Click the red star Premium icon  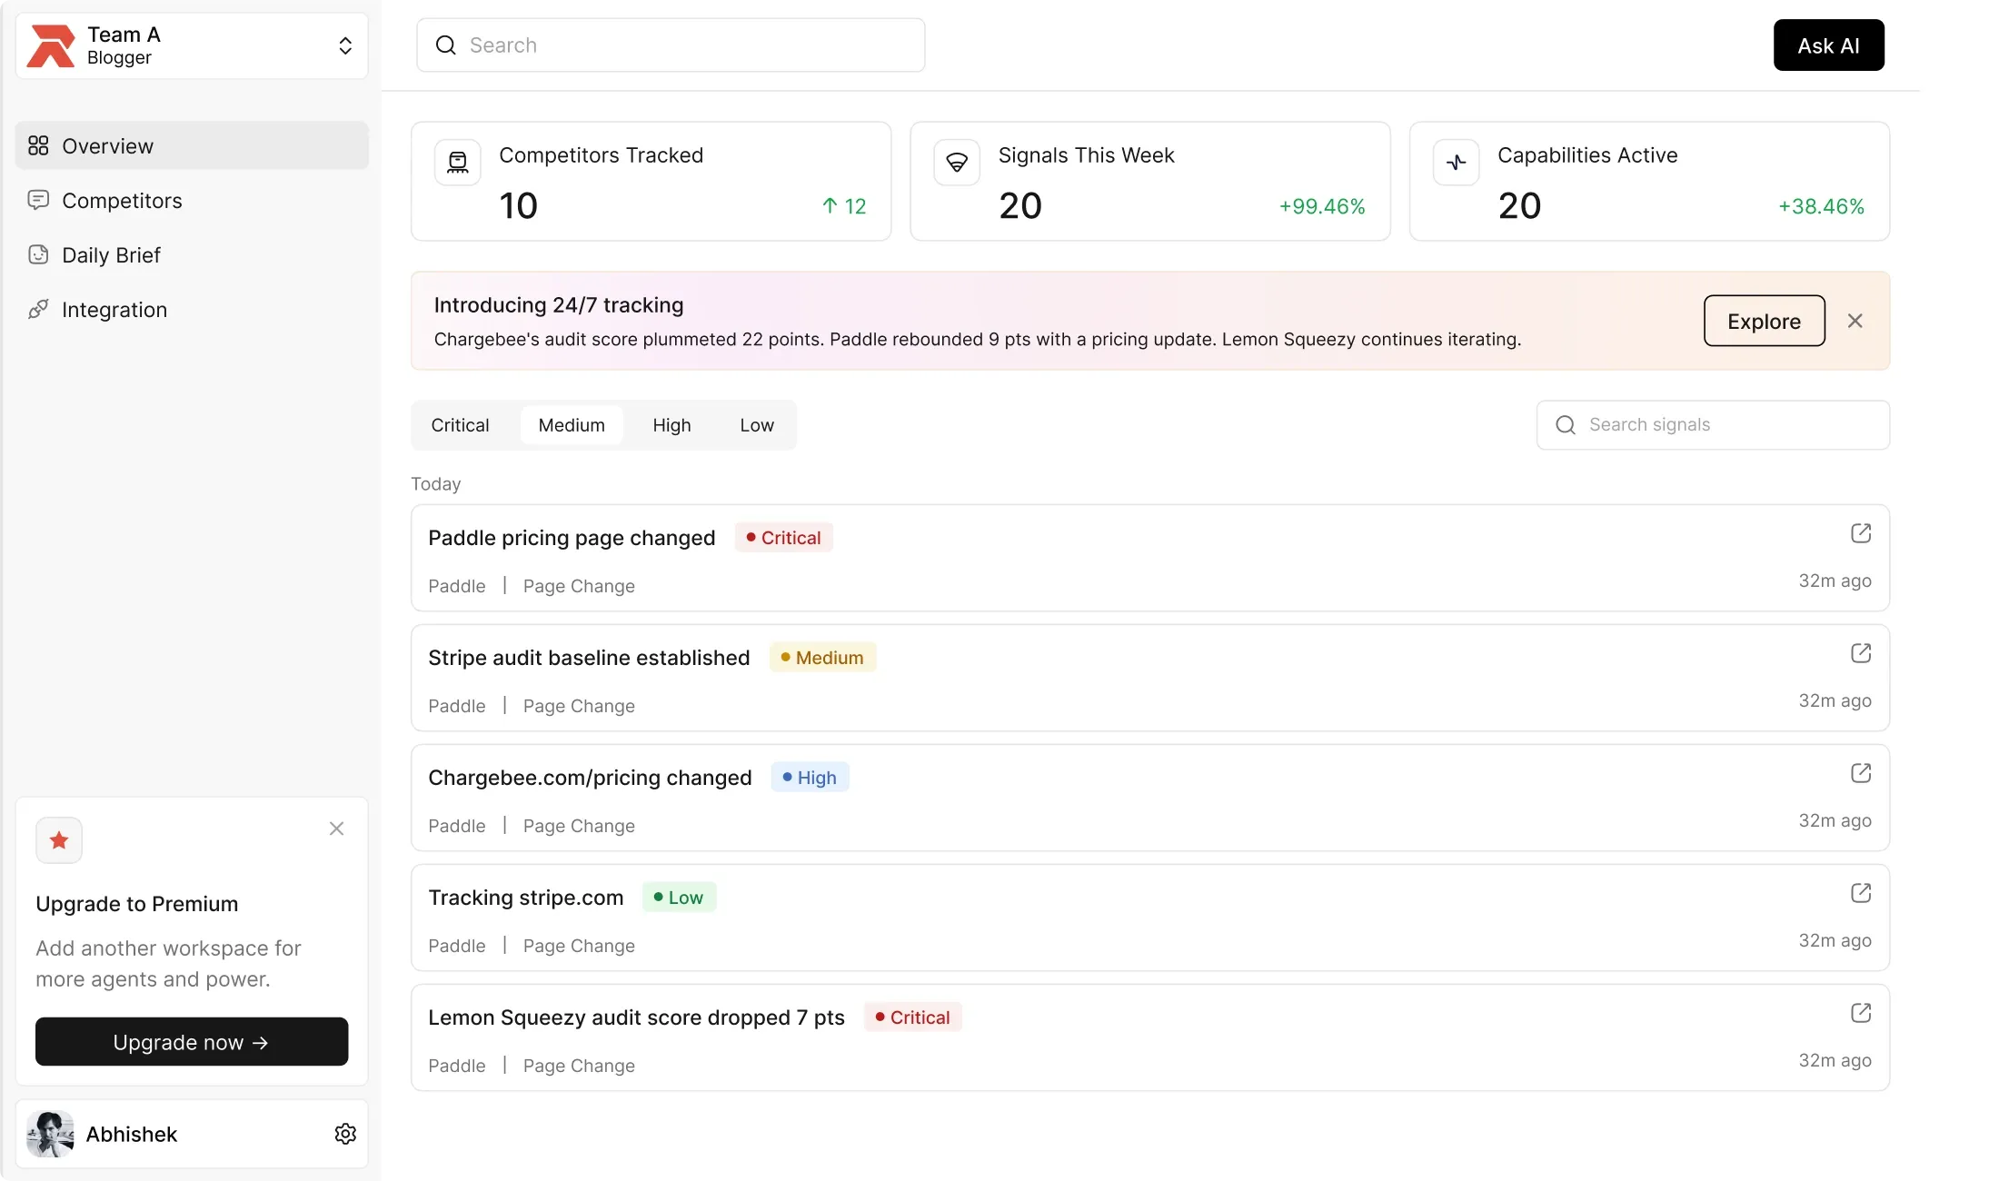pos(59,840)
